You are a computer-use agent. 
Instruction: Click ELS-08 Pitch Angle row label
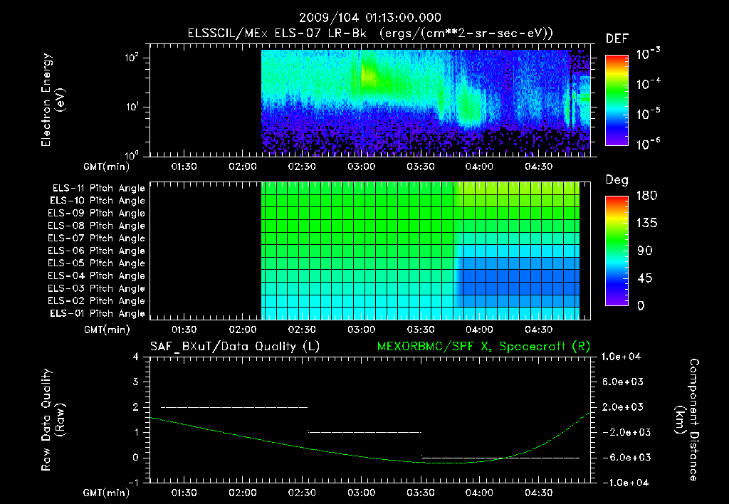96,226
